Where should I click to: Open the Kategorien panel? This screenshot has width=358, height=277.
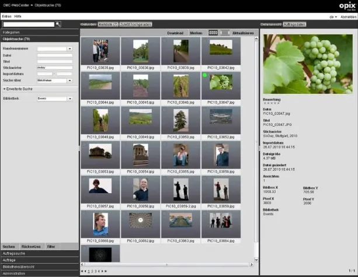[x=12, y=33]
